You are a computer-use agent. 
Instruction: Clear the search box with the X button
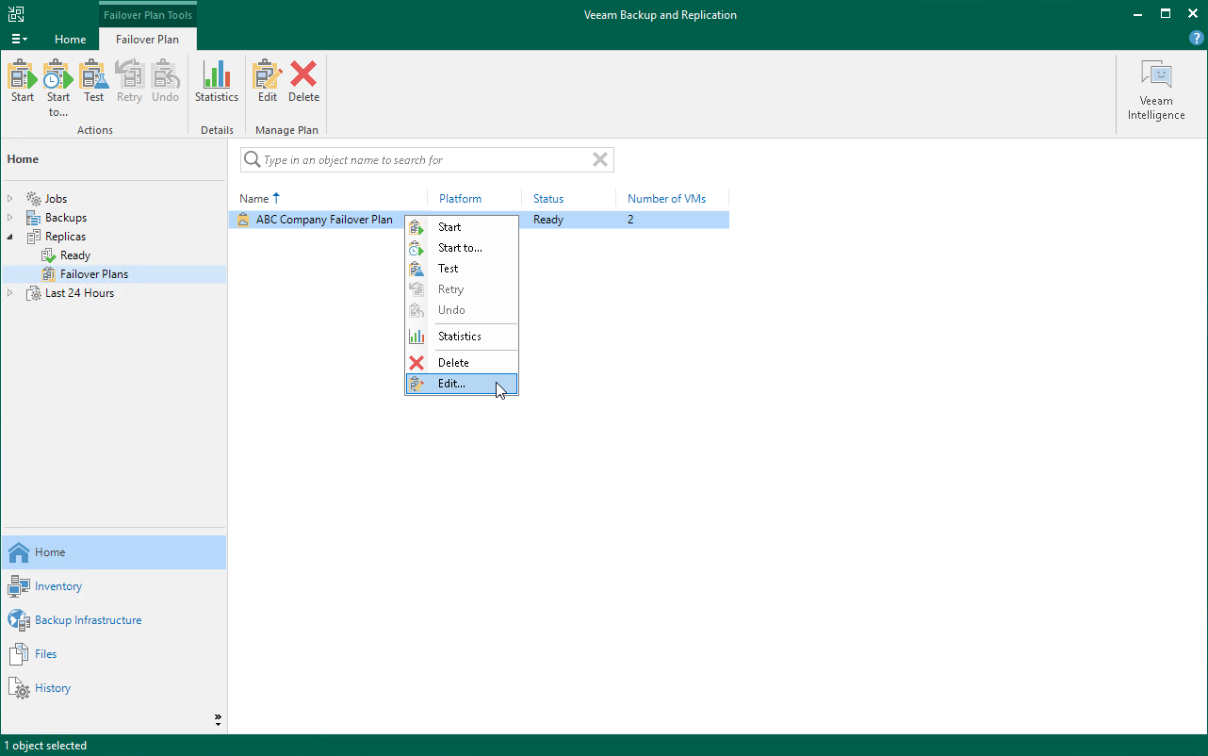[600, 159]
